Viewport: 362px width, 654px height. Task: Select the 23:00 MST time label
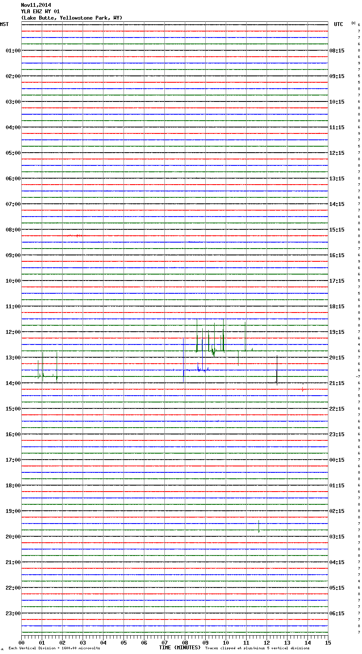(13, 613)
